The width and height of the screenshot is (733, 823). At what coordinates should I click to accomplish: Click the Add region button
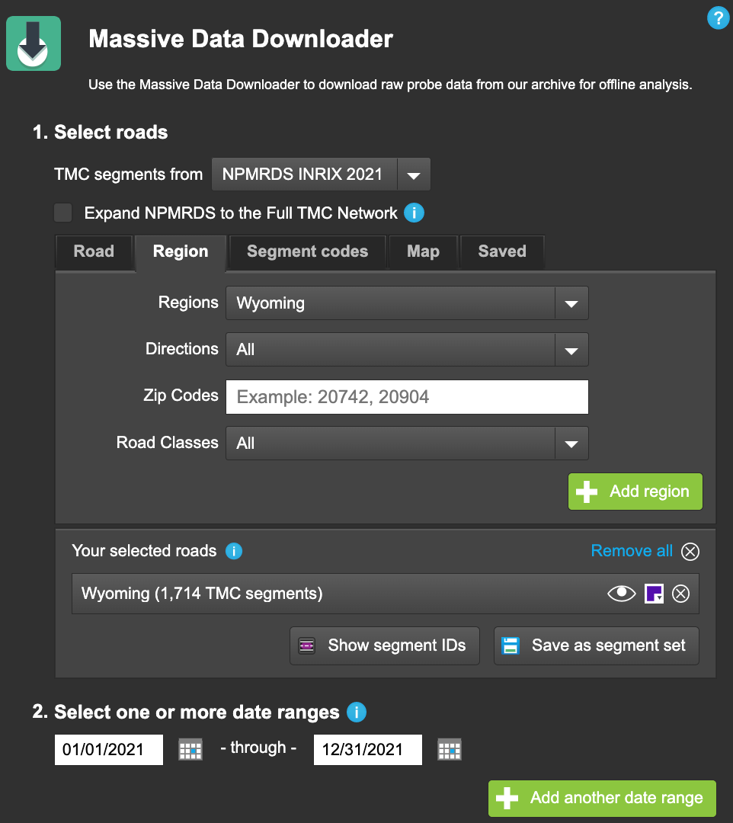coord(635,492)
